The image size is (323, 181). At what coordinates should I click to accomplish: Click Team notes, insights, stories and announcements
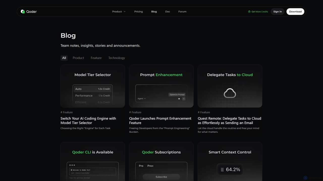(x=100, y=46)
